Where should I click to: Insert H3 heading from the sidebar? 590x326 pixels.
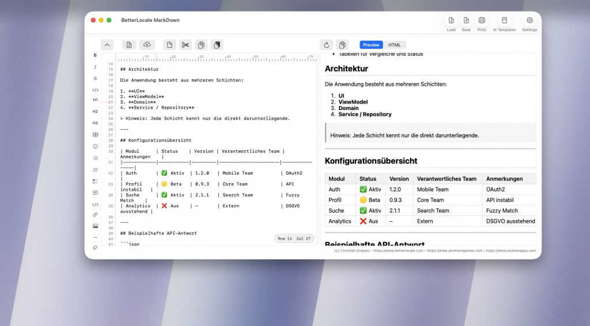tap(95, 123)
